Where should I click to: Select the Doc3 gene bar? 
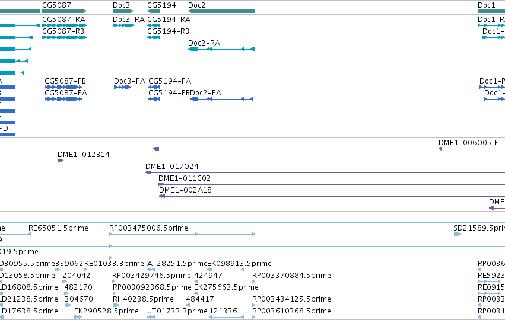123,11
